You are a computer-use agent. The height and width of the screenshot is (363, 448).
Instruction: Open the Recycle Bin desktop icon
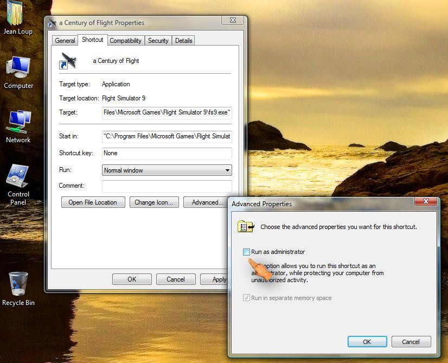point(18,289)
